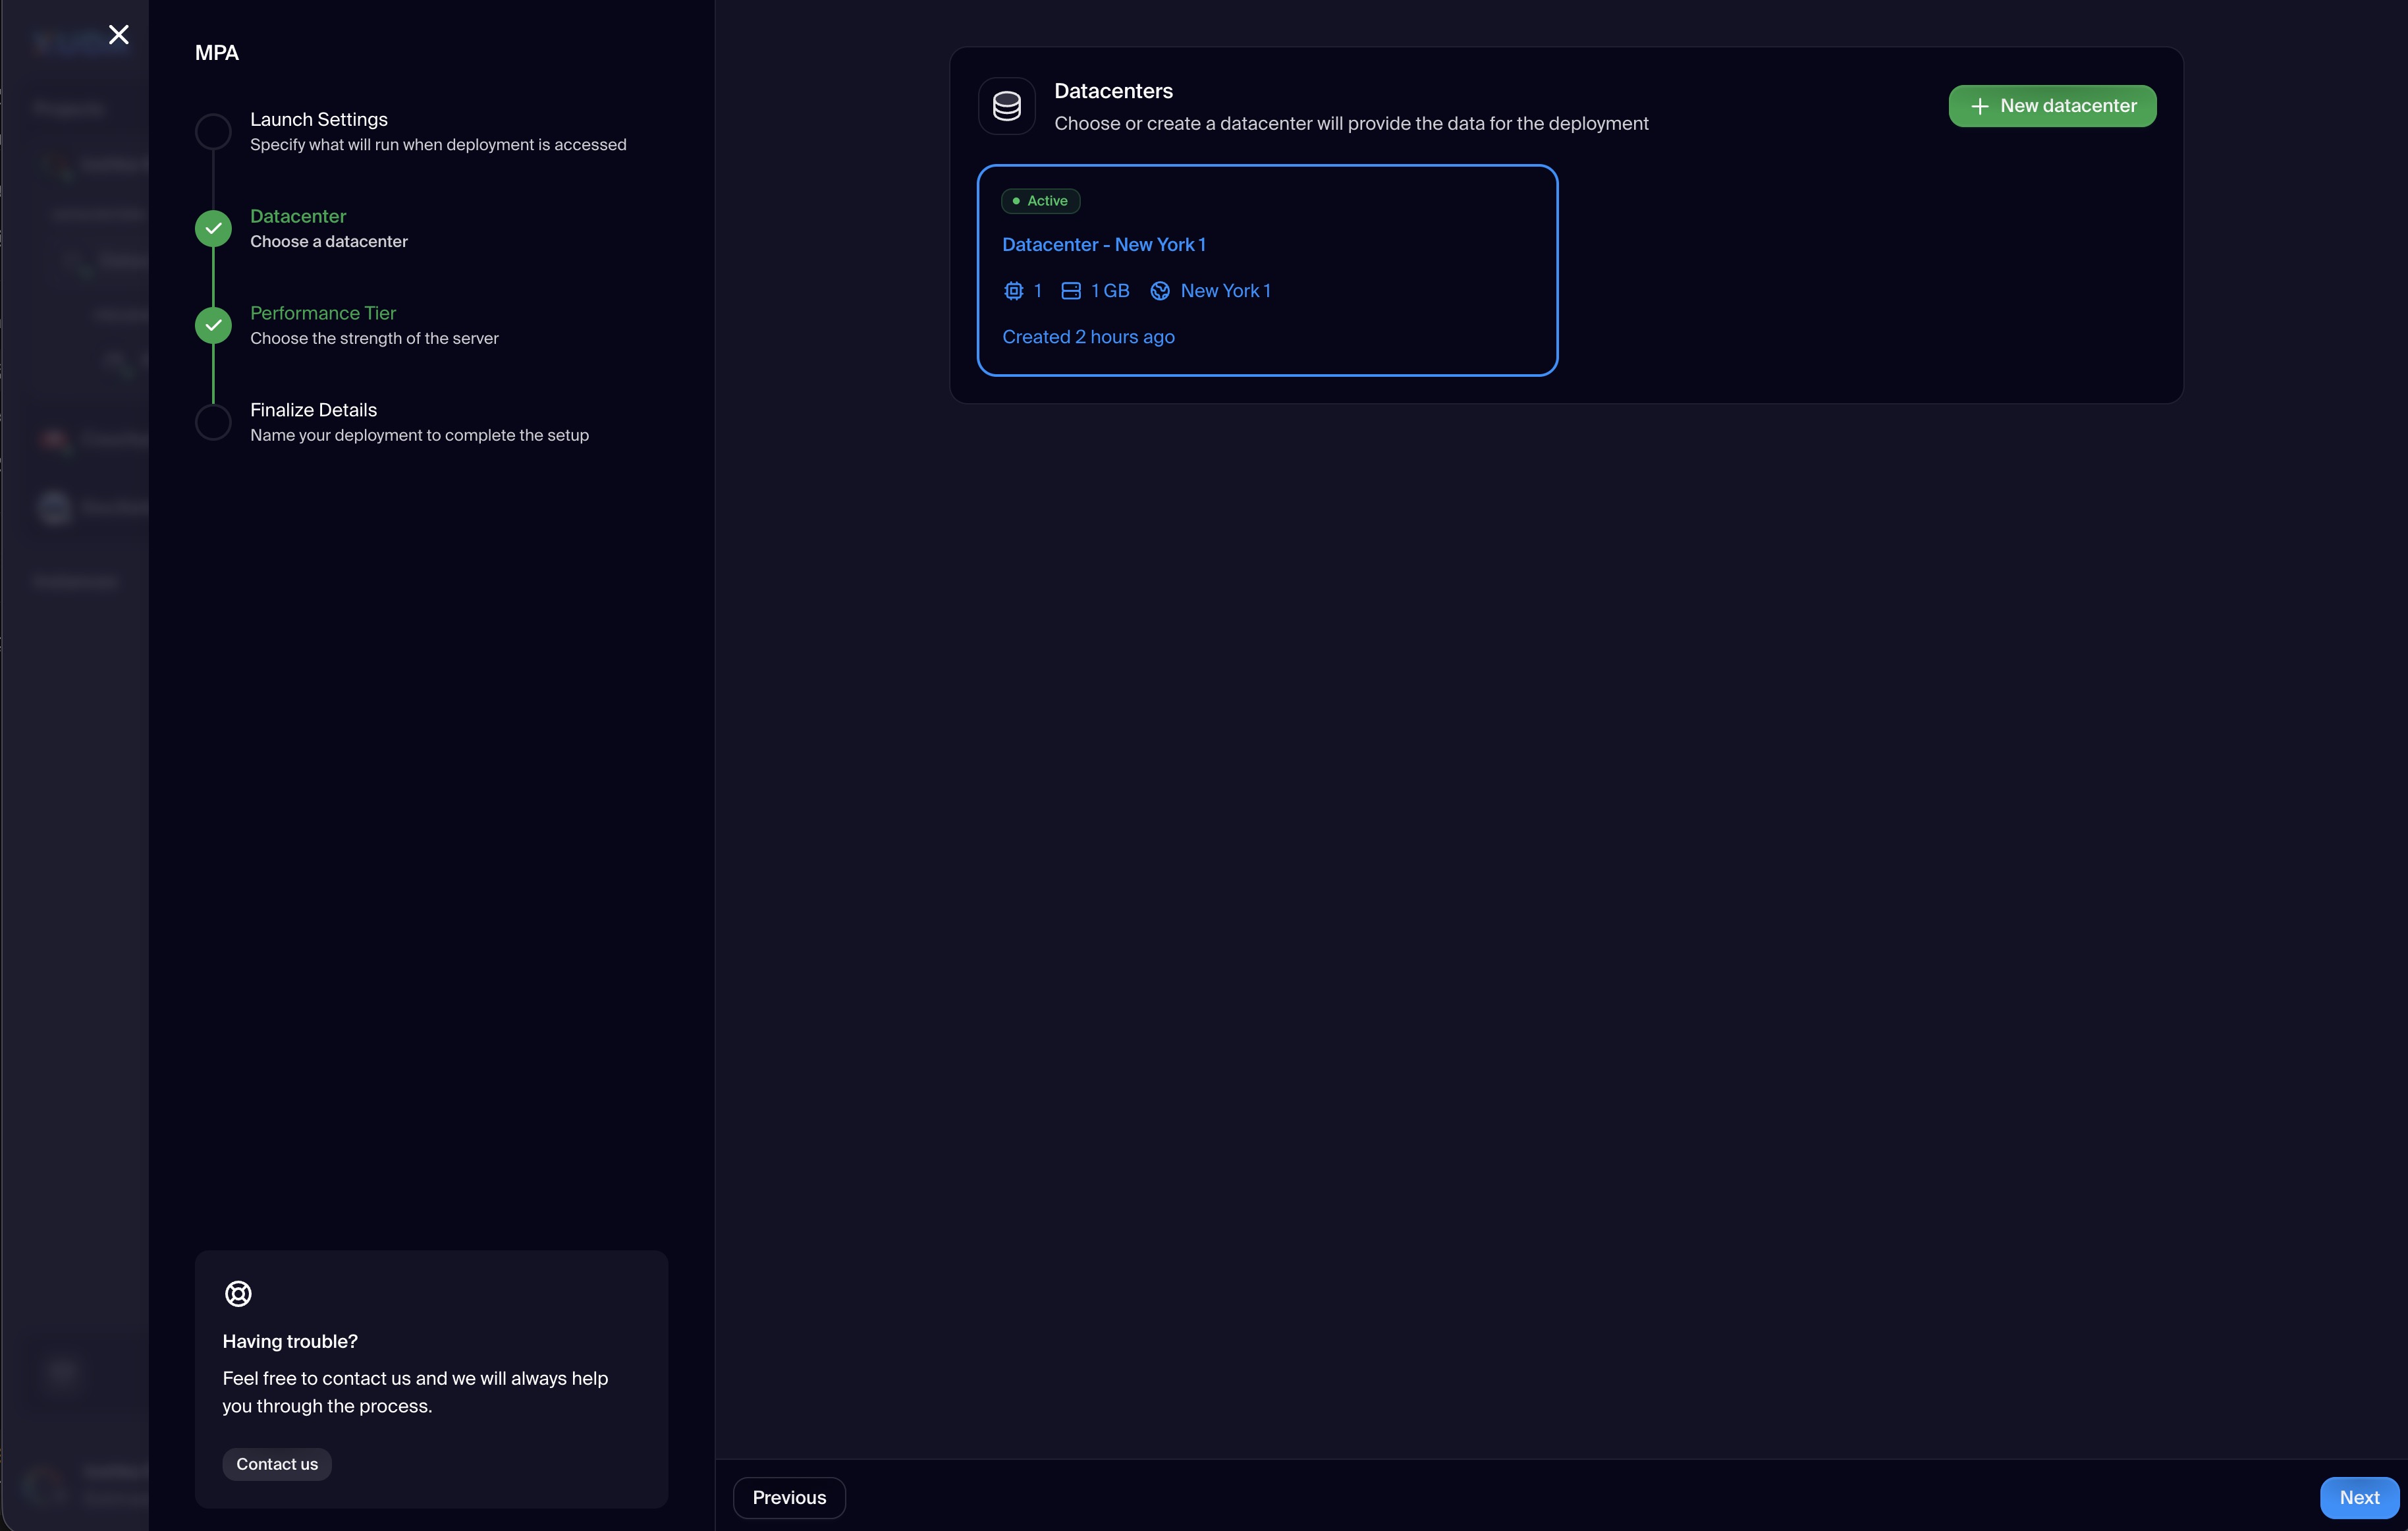Open the Finalize Details step
Viewport: 2408px width, 1531px height.
tap(313, 410)
